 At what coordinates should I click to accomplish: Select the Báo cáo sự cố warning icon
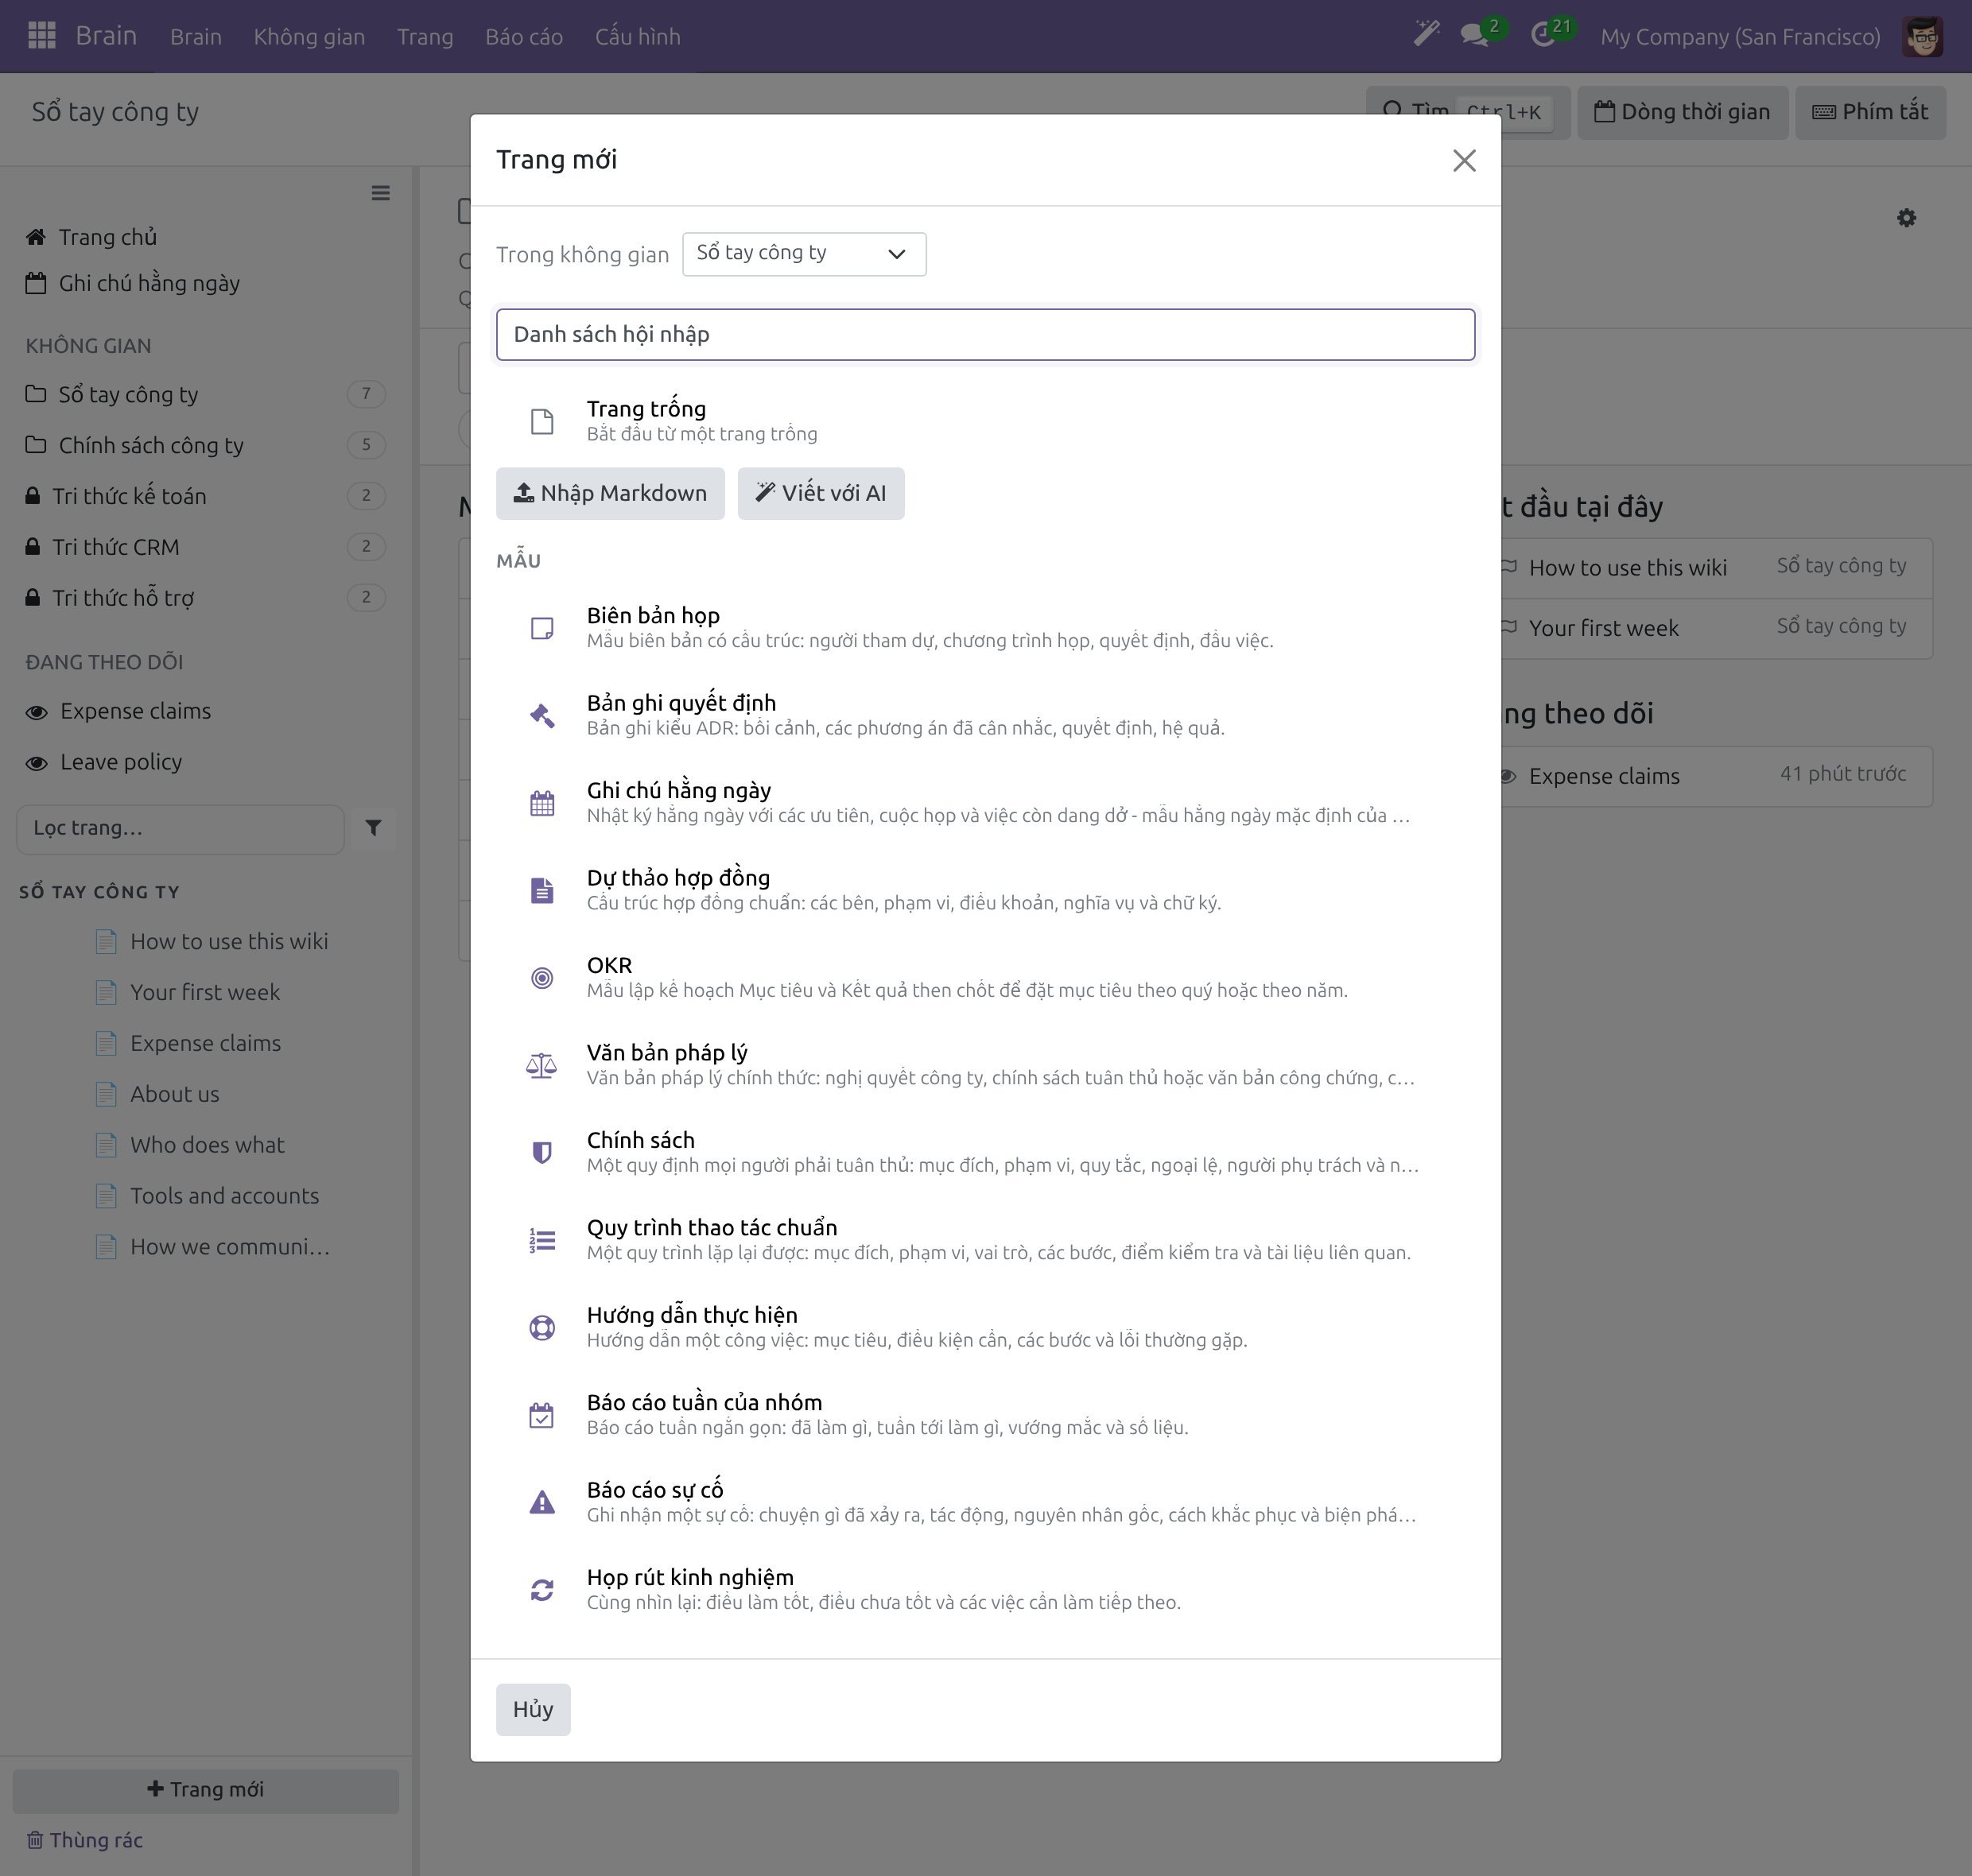click(542, 1503)
